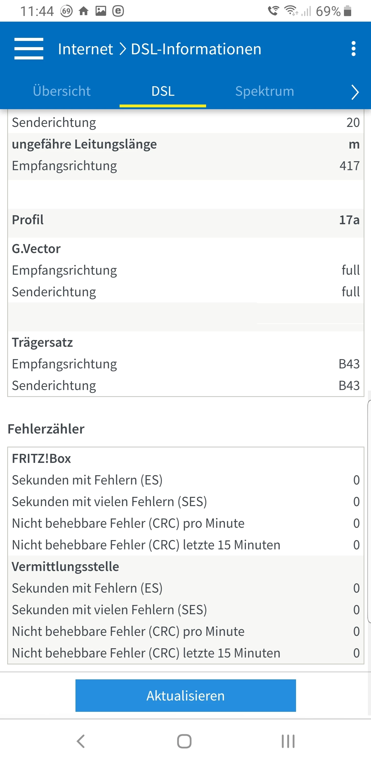
Task: Switch to the Übersicht tab
Action: [x=62, y=91]
